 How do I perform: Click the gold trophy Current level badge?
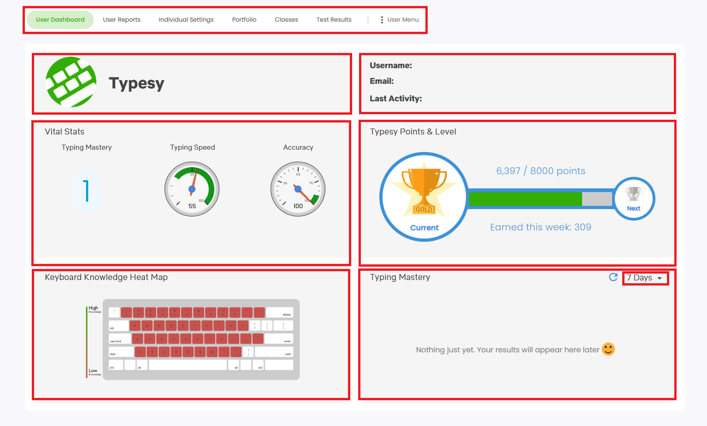[x=424, y=197]
